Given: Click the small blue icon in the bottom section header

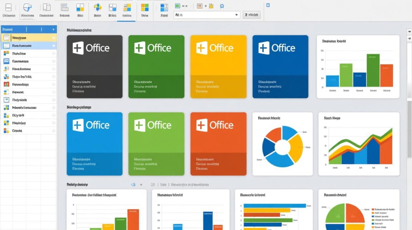Looking at the screenshot, I should [133, 185].
